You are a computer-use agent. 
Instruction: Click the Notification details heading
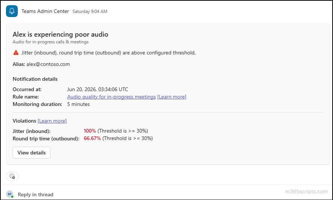[35, 79]
